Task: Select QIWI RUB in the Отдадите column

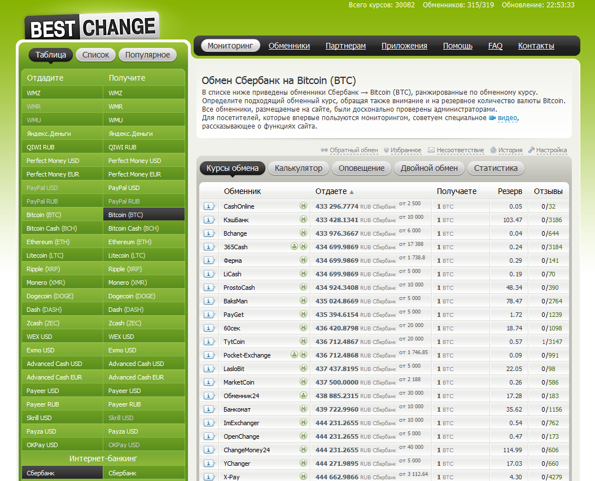Action: [62, 147]
